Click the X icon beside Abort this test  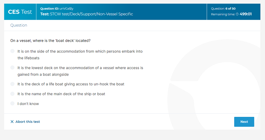(12, 122)
